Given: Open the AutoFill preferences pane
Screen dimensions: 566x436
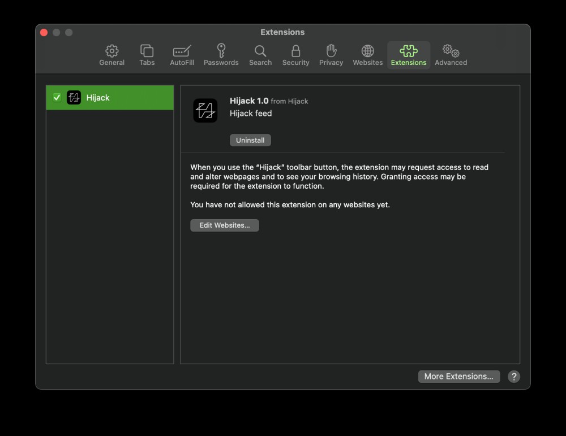Looking at the screenshot, I should [182, 55].
